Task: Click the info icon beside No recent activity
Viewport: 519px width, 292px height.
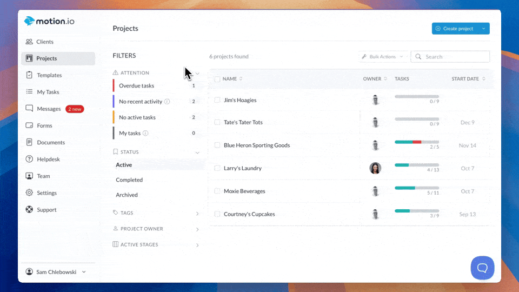Action: click(167, 102)
